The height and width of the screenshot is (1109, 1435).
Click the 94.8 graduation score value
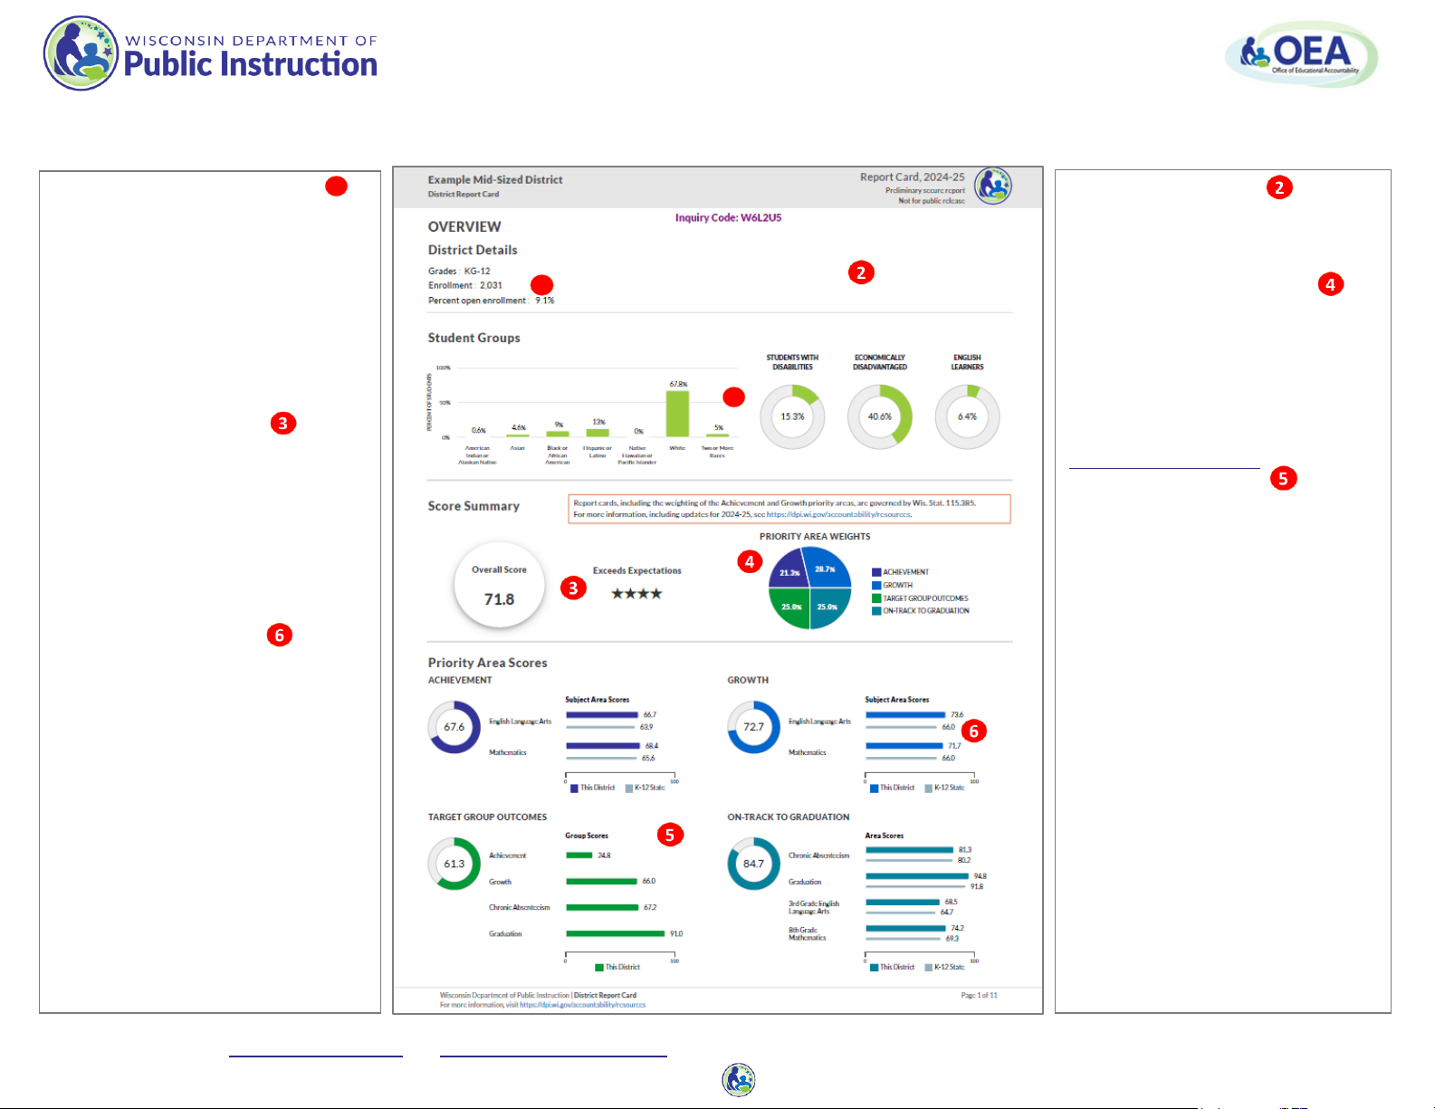[x=981, y=876]
